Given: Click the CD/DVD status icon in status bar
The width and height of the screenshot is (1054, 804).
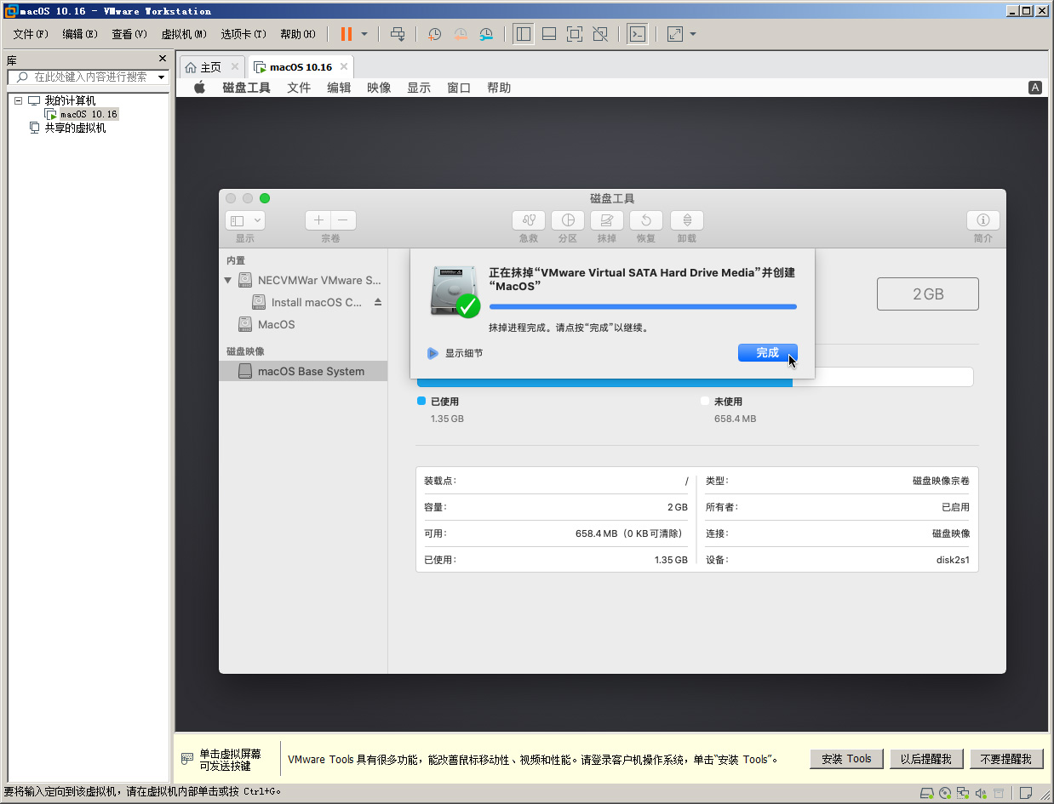Looking at the screenshot, I should 945,792.
